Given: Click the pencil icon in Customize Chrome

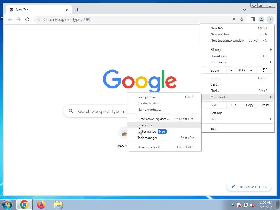Looking at the screenshot, I should click(233, 186).
